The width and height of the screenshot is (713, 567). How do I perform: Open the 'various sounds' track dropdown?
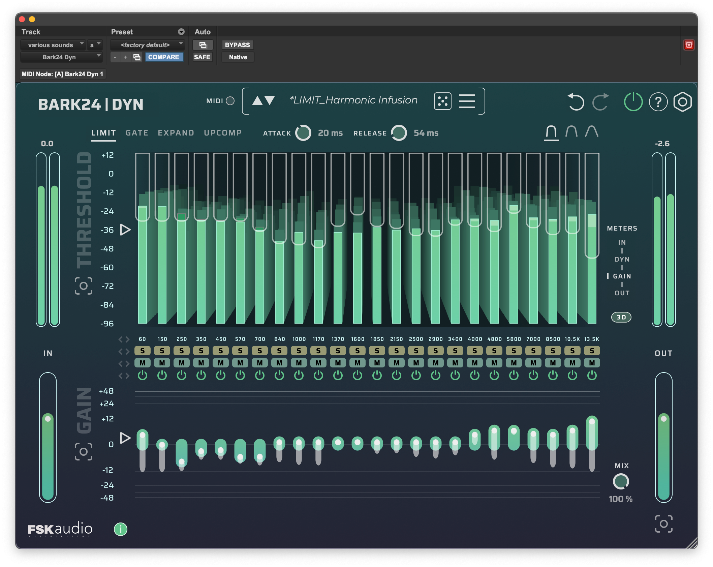(x=53, y=45)
